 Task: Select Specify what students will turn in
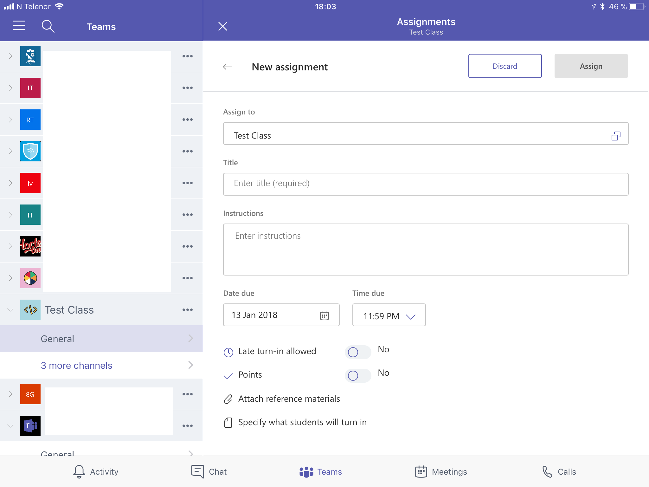(x=302, y=422)
